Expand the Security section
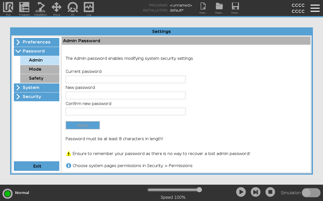 pyautogui.click(x=37, y=96)
